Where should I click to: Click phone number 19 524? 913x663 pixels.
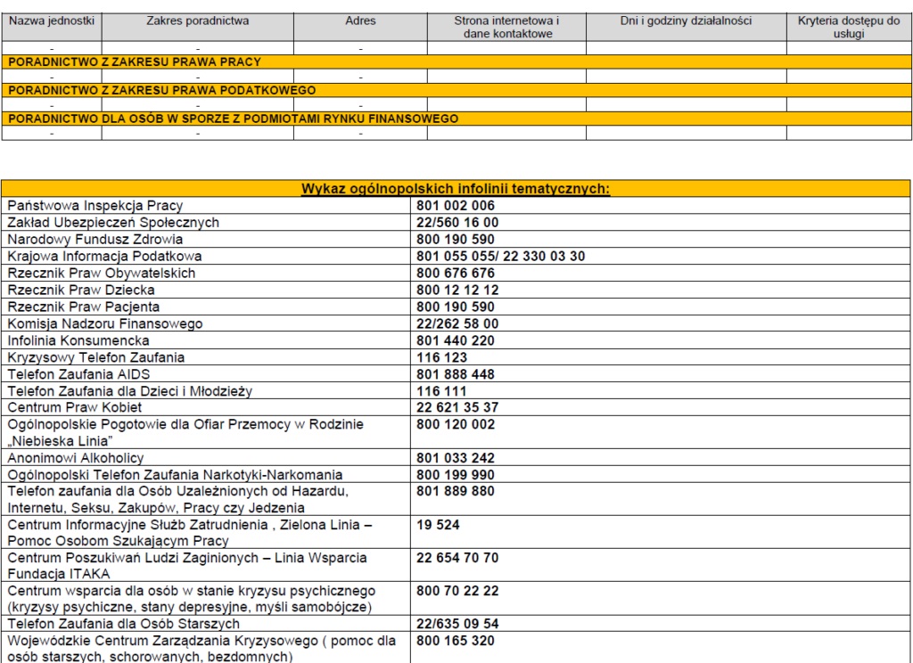(438, 525)
